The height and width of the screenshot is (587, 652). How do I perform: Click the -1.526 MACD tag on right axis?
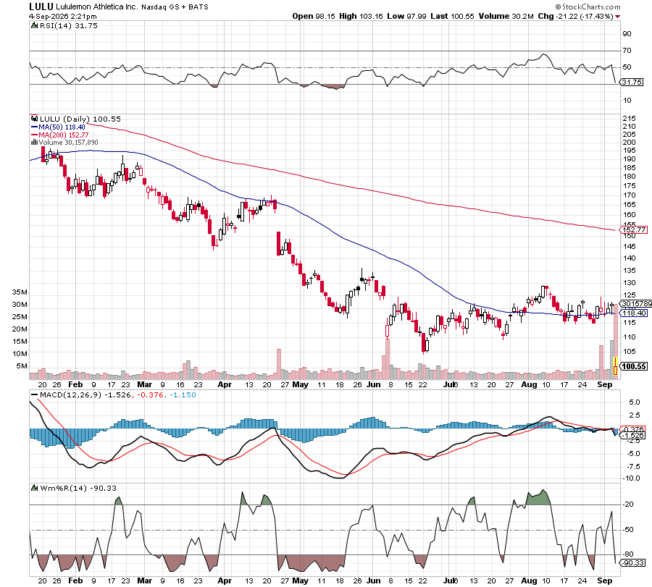point(633,436)
